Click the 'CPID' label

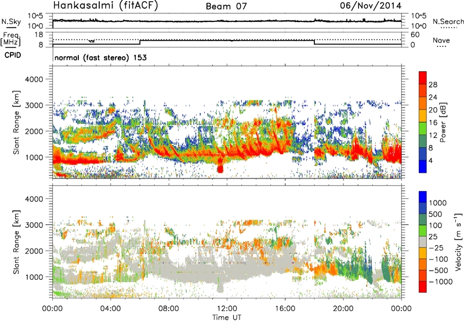click(x=13, y=55)
